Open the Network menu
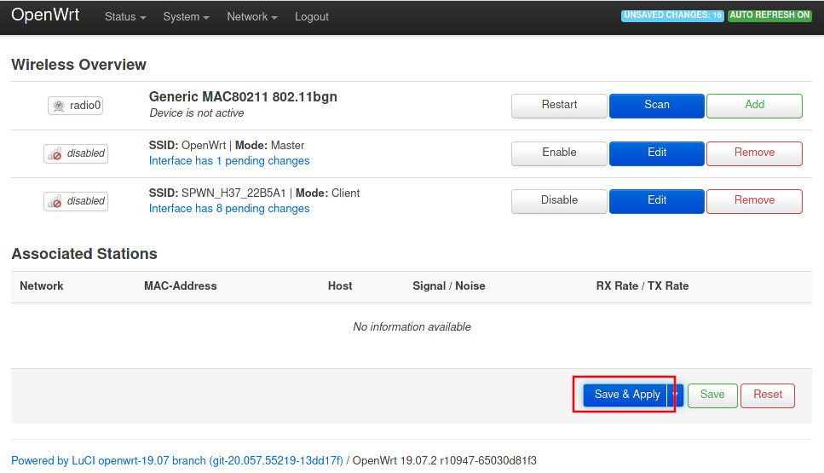This screenshot has height=473, width=824. click(251, 17)
